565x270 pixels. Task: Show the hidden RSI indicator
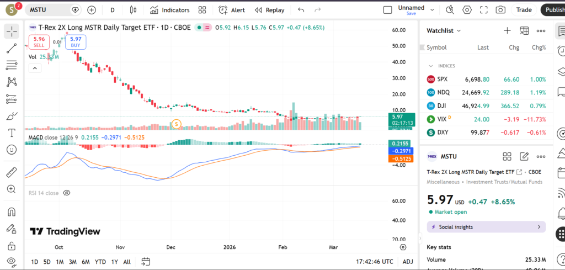[x=67, y=193]
